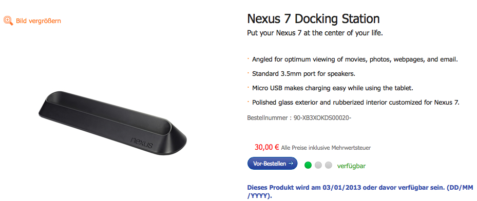Screen dimensions: 477x201
Task: Click the Nexus 7 dock product image
Action: point(112,123)
